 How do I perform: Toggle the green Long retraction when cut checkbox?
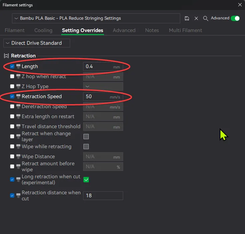tap(86, 180)
